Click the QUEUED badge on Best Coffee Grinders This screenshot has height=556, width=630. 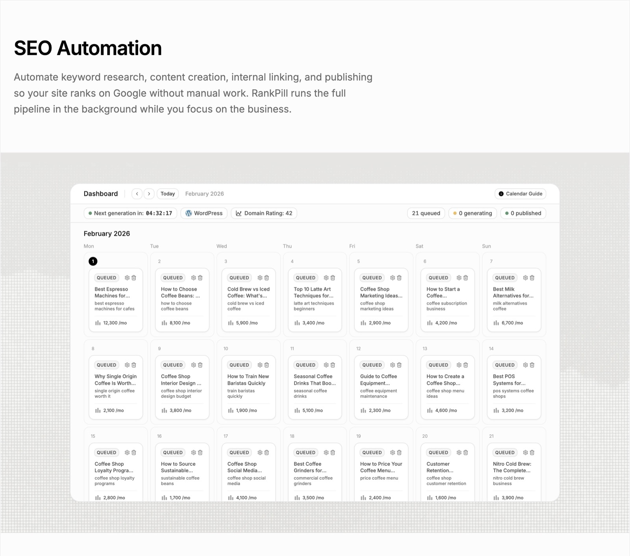306,453
